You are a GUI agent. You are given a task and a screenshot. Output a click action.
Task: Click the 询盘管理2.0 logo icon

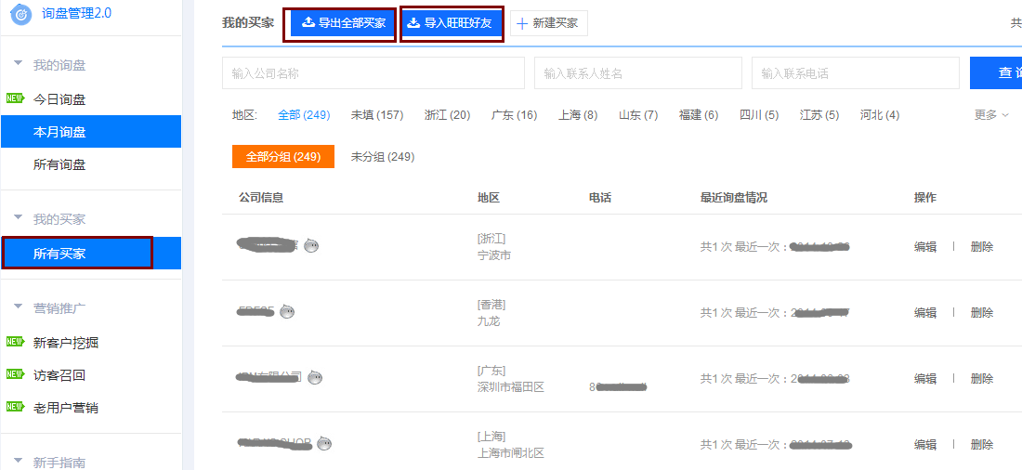[x=20, y=14]
